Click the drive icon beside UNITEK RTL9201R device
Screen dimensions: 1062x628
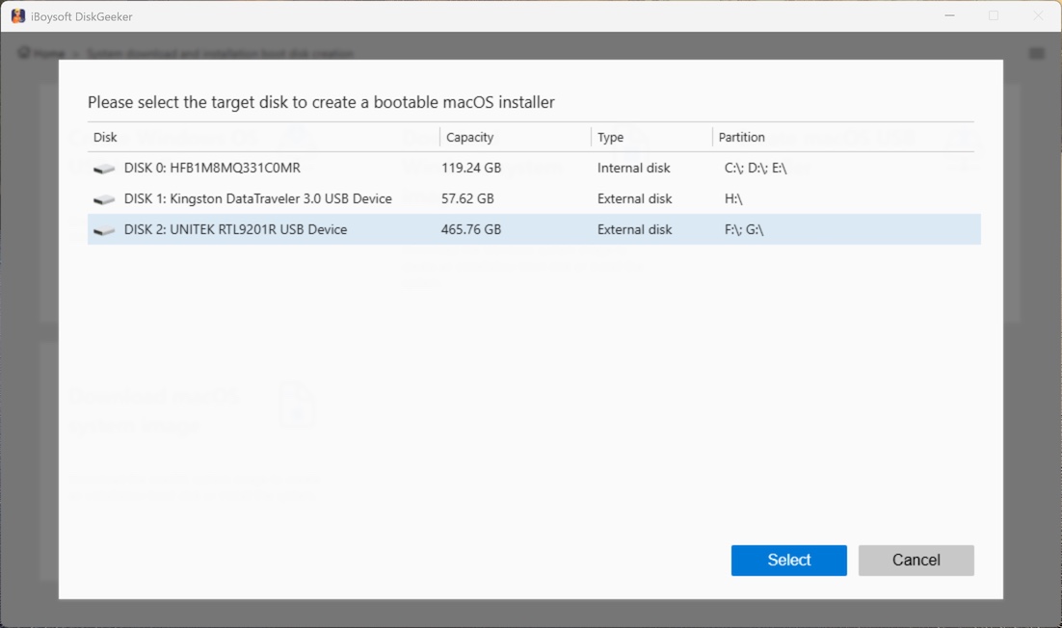tap(103, 229)
